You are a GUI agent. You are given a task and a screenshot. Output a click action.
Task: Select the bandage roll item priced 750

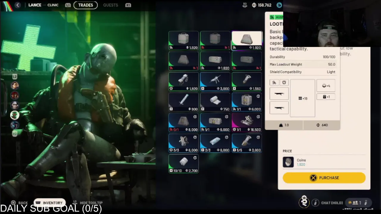(215, 102)
